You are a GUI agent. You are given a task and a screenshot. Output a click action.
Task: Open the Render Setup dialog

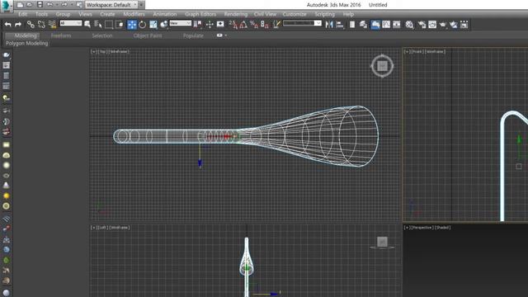[x=422, y=24]
